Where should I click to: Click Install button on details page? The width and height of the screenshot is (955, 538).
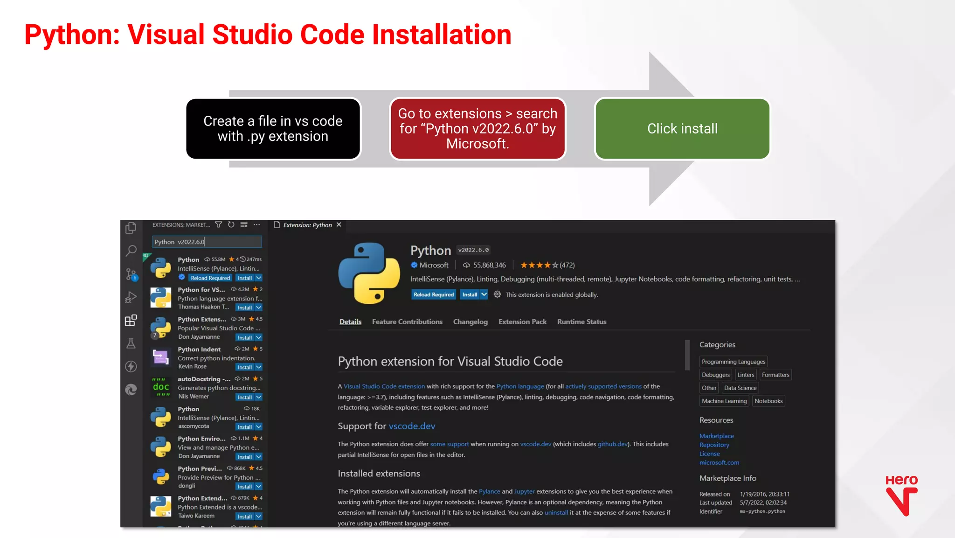coord(470,294)
